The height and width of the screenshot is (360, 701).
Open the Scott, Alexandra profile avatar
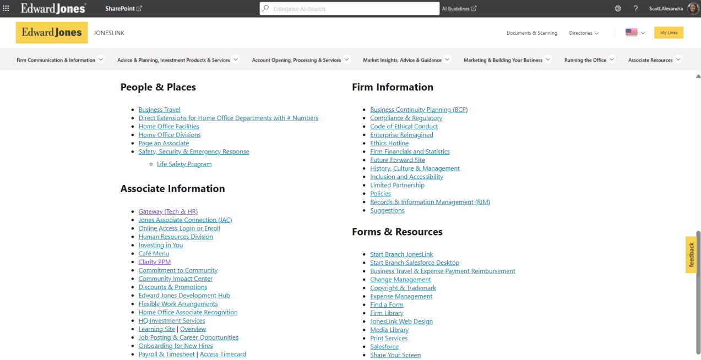click(693, 8)
